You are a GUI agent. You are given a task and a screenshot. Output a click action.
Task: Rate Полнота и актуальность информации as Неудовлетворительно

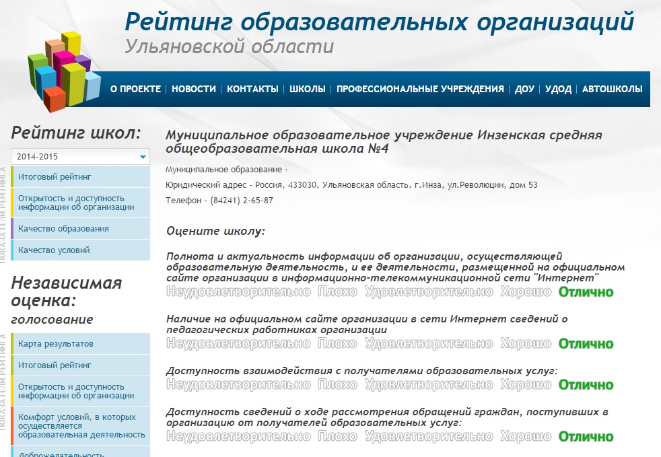tap(238, 291)
